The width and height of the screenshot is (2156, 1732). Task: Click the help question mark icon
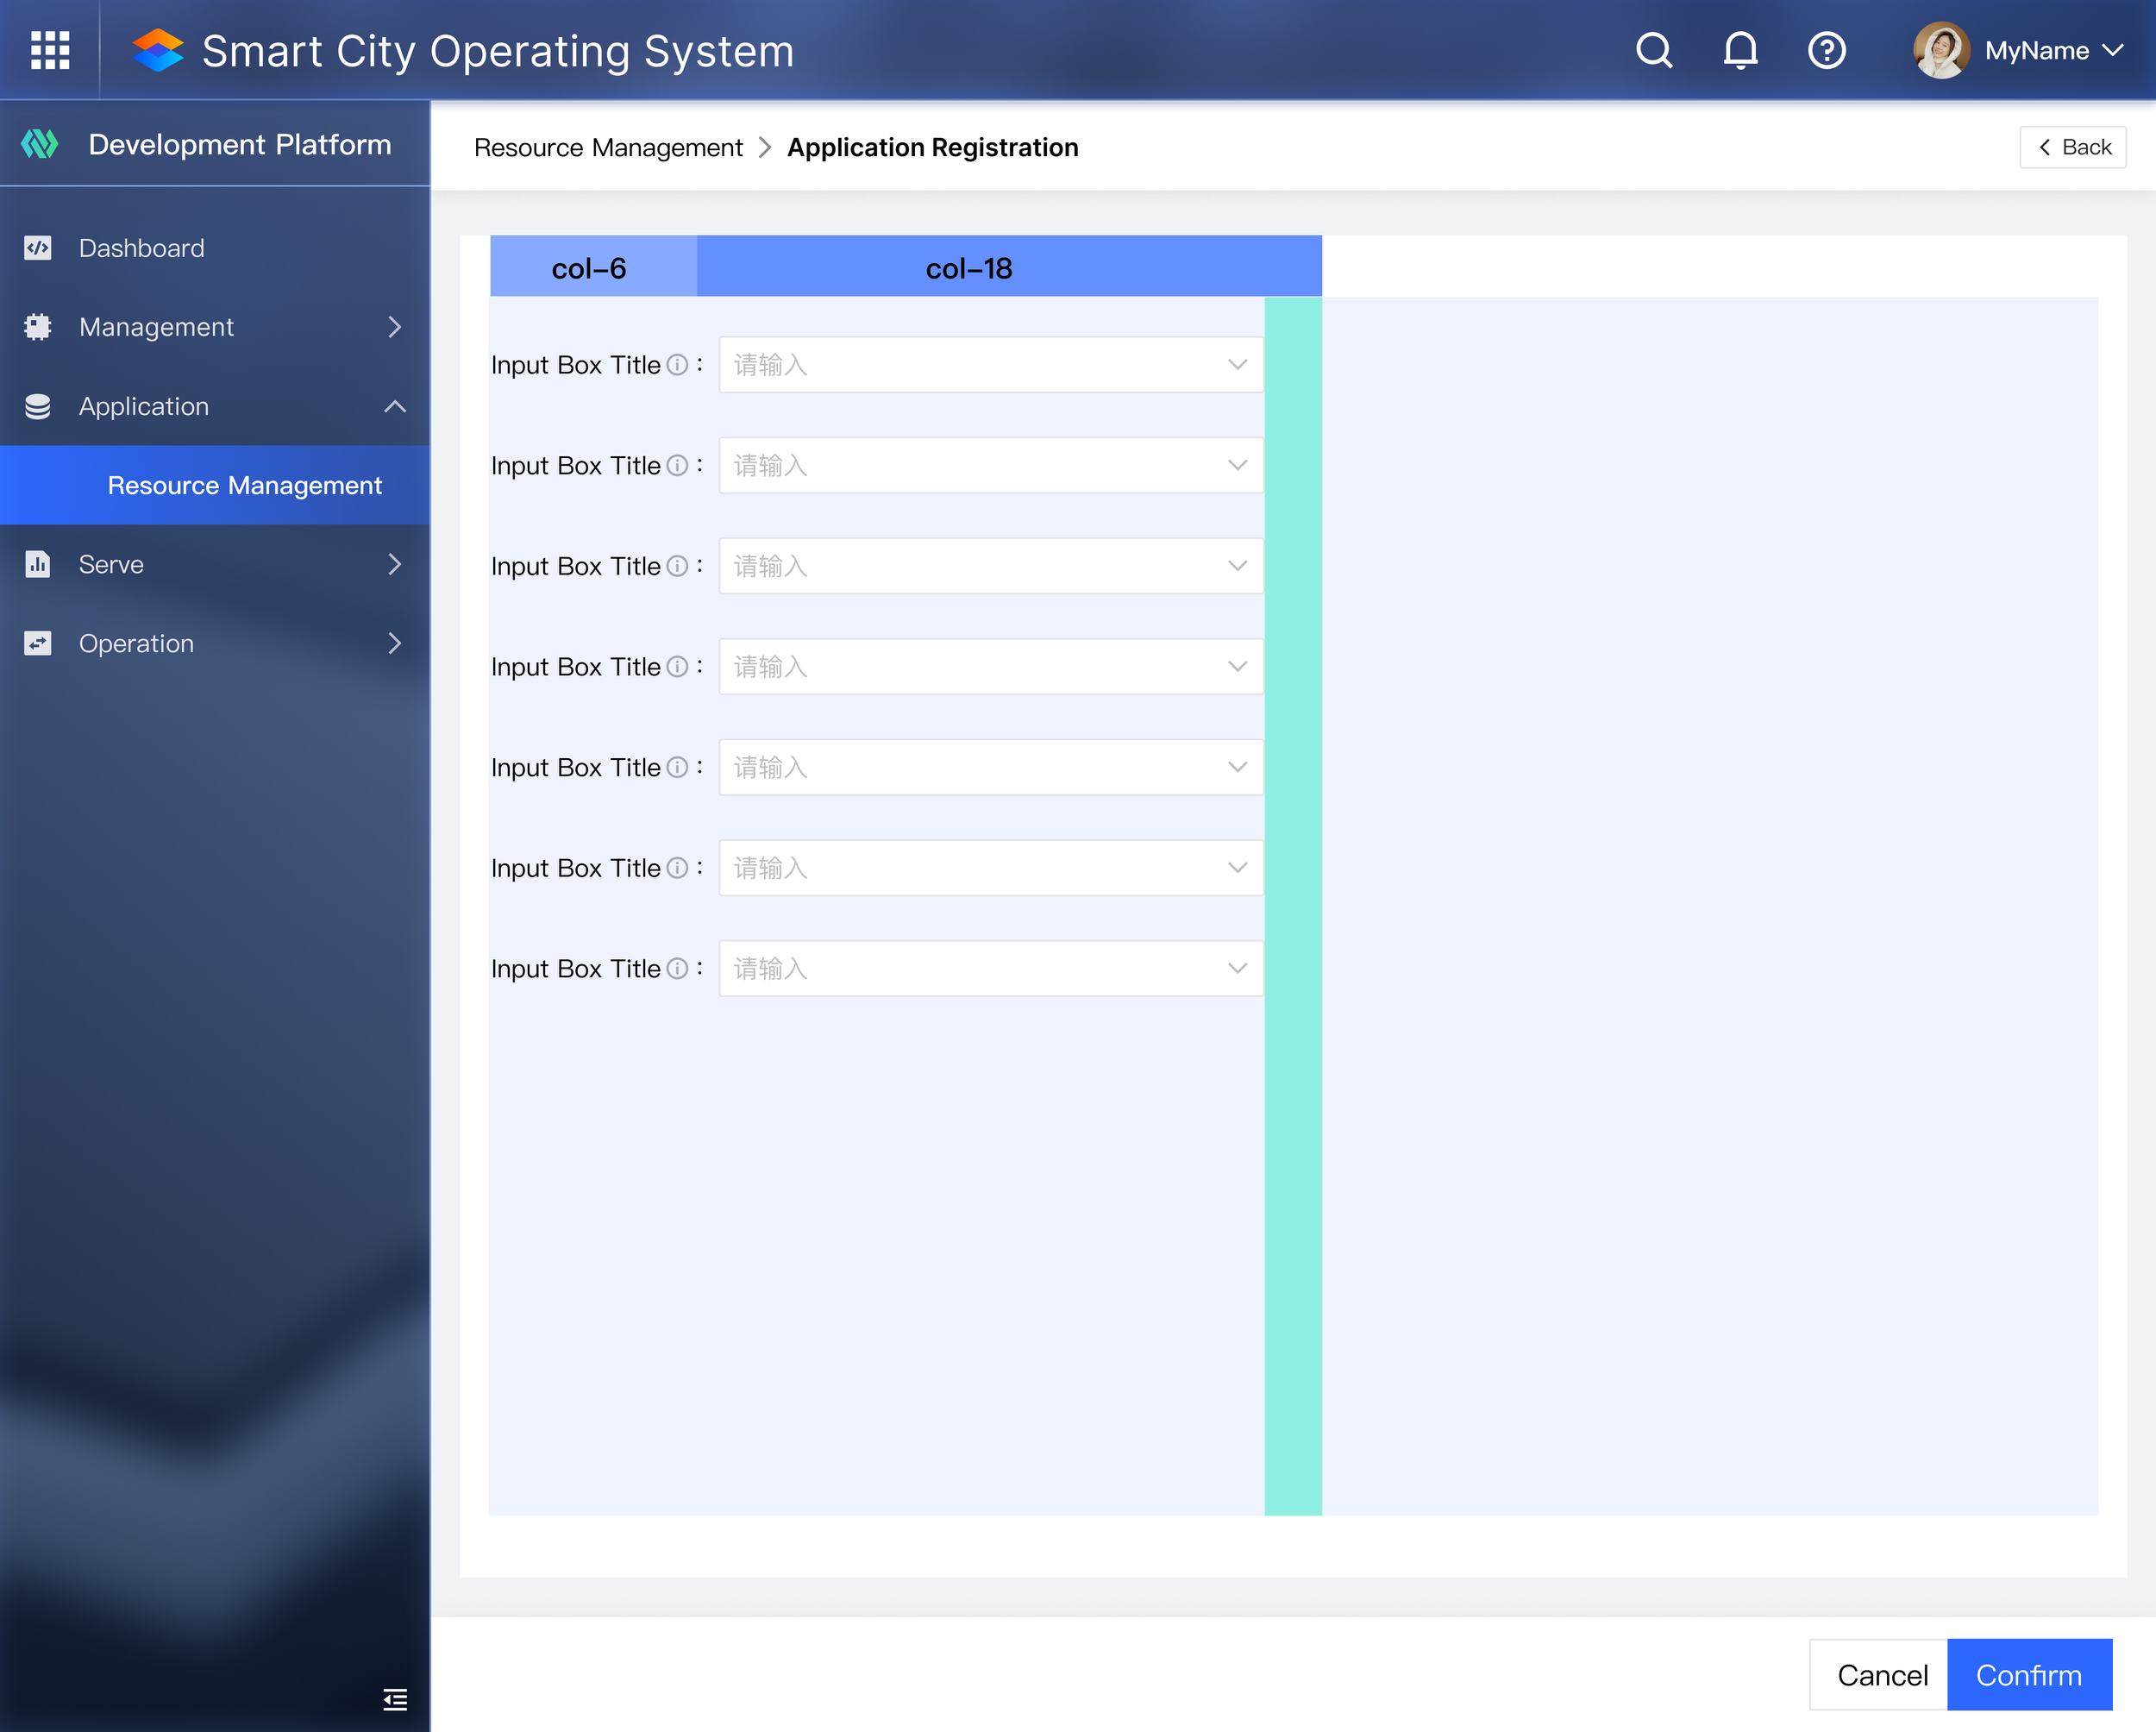tap(1826, 50)
